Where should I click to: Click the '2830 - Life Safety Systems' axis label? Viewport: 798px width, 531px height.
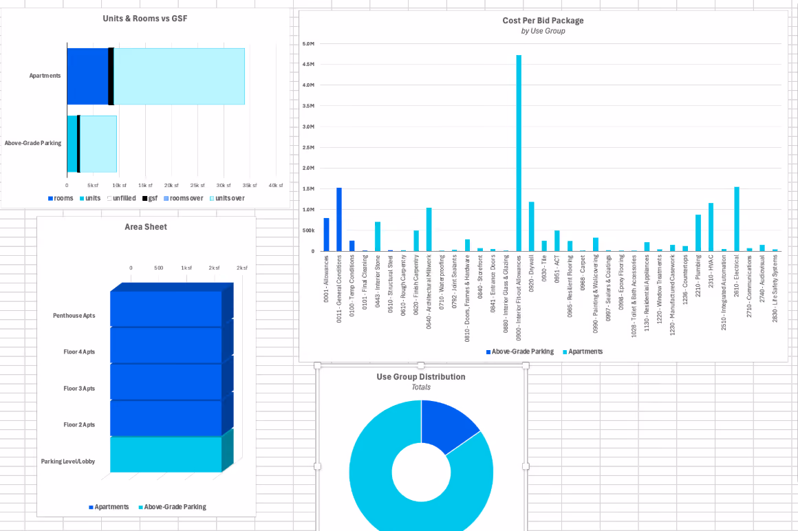pyautogui.click(x=775, y=288)
